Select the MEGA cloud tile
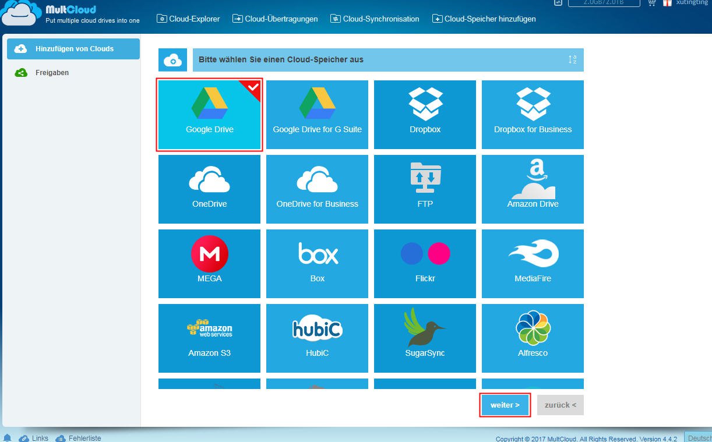 click(209, 264)
